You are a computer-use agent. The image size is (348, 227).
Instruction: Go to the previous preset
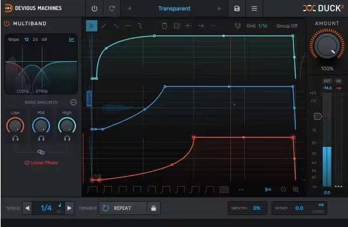tap(129, 8)
